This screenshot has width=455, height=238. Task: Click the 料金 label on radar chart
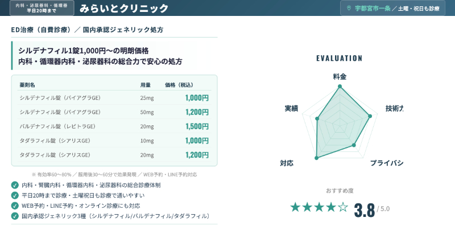(340, 76)
